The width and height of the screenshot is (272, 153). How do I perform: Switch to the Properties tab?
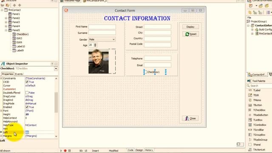(x=8, y=74)
